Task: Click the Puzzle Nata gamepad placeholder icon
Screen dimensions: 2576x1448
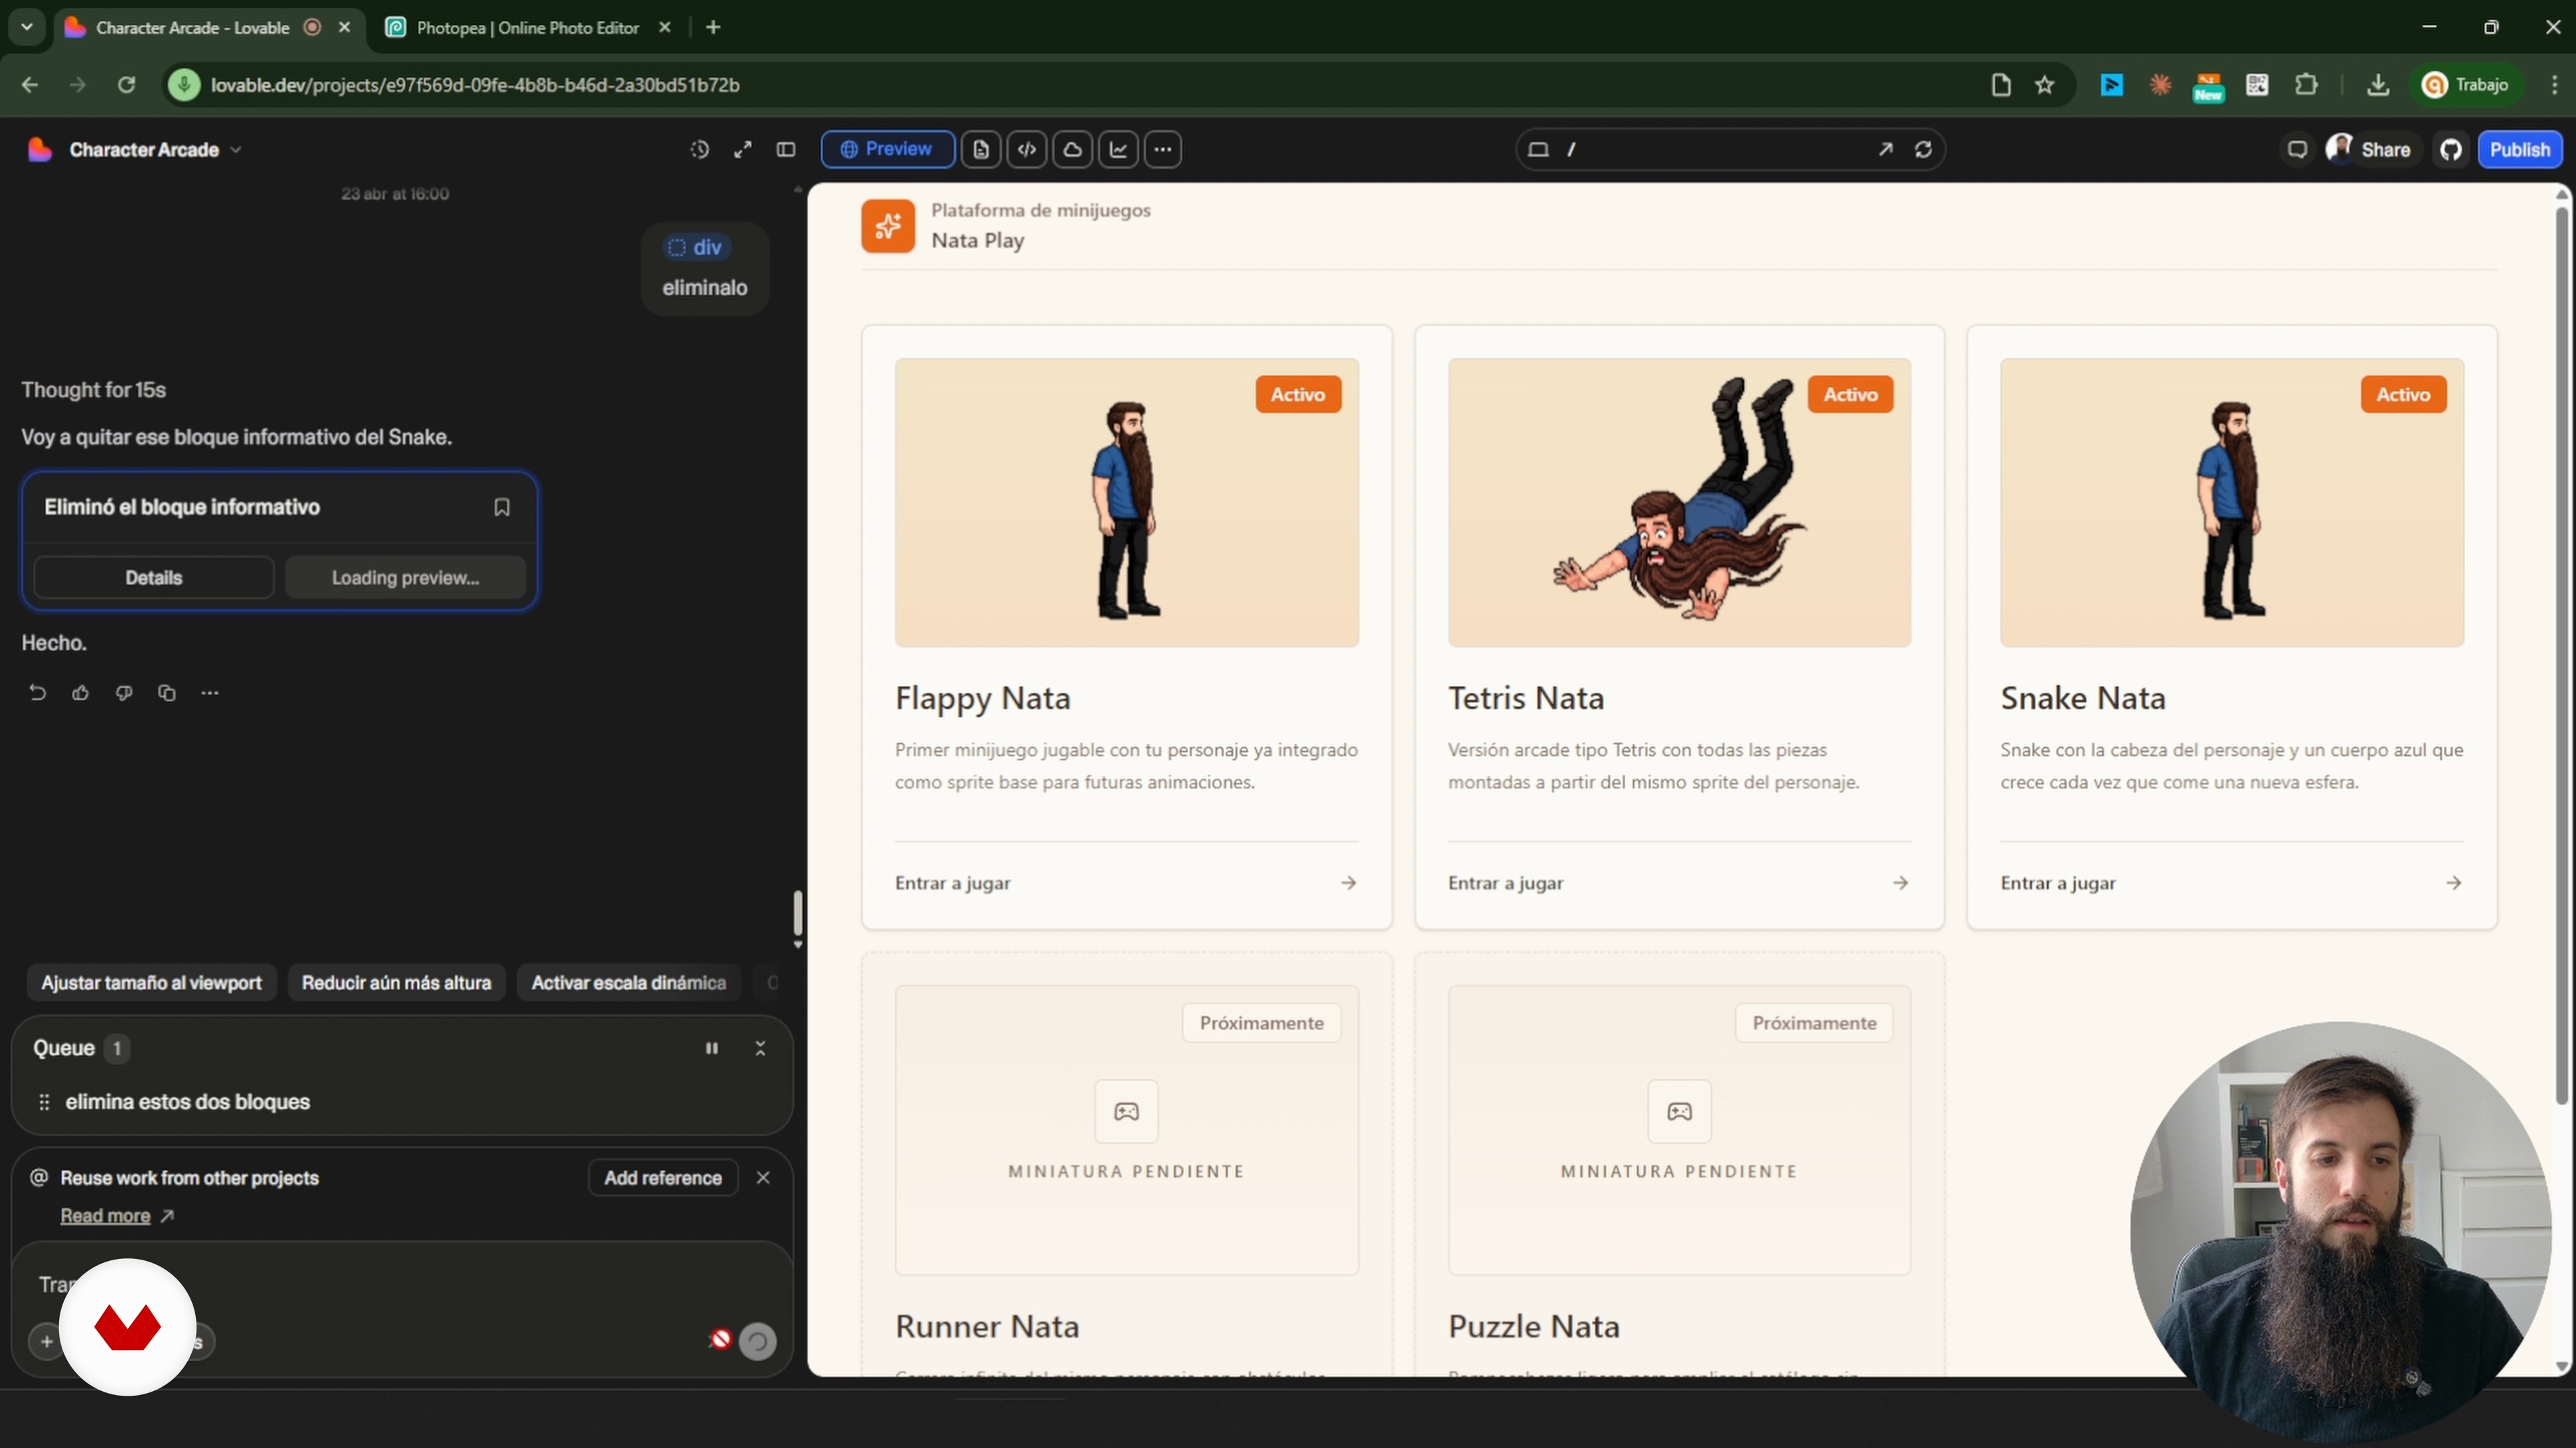Action: pos(1679,1111)
